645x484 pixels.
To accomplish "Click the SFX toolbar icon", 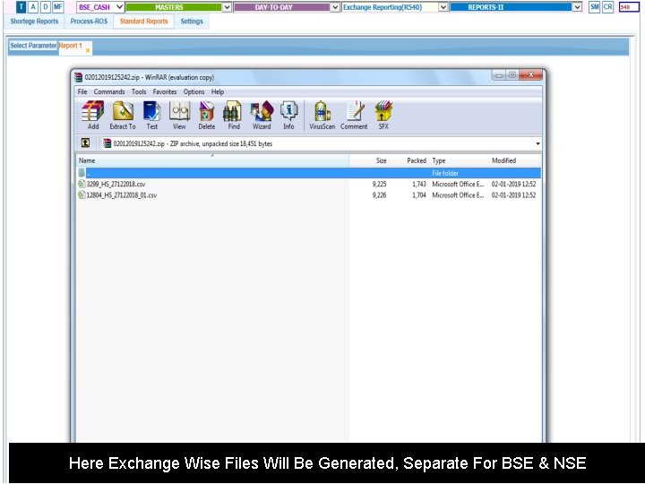I will tap(383, 116).
